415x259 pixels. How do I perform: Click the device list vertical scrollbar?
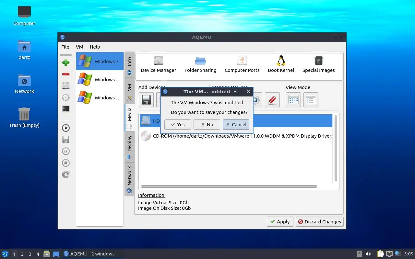336,148
